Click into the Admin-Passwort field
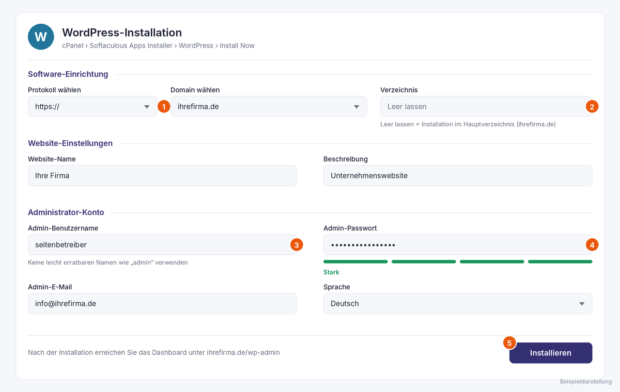 (458, 244)
